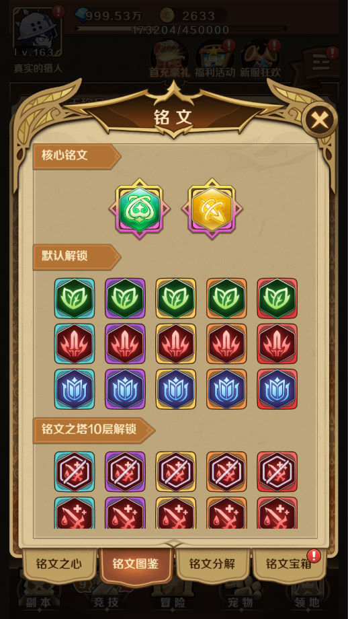Screen dimensions: 348x619
Task: Tap the player avatar portrait
Action: pyautogui.click(x=38, y=32)
